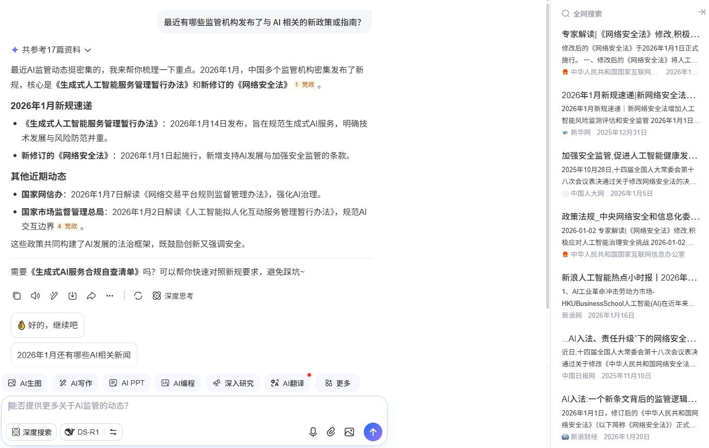Click the bold 国家网信办 bullet text

[x=42, y=194]
